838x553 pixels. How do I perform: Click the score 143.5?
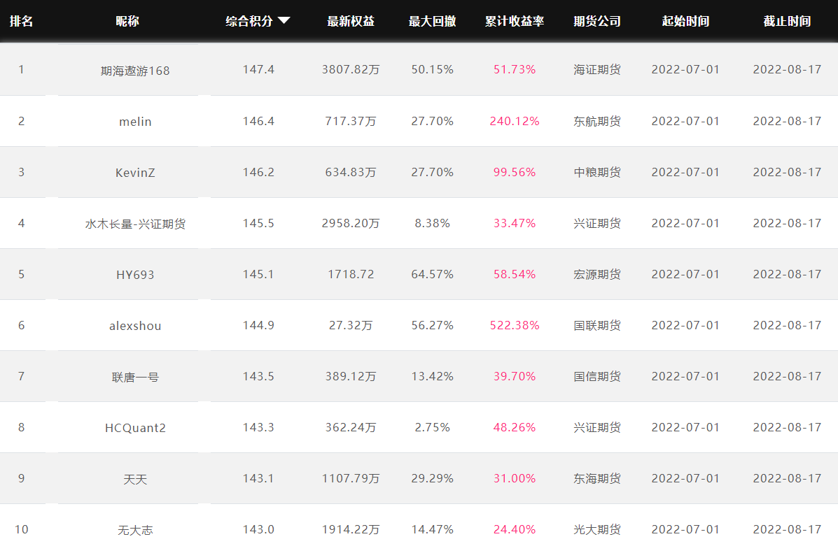point(258,376)
